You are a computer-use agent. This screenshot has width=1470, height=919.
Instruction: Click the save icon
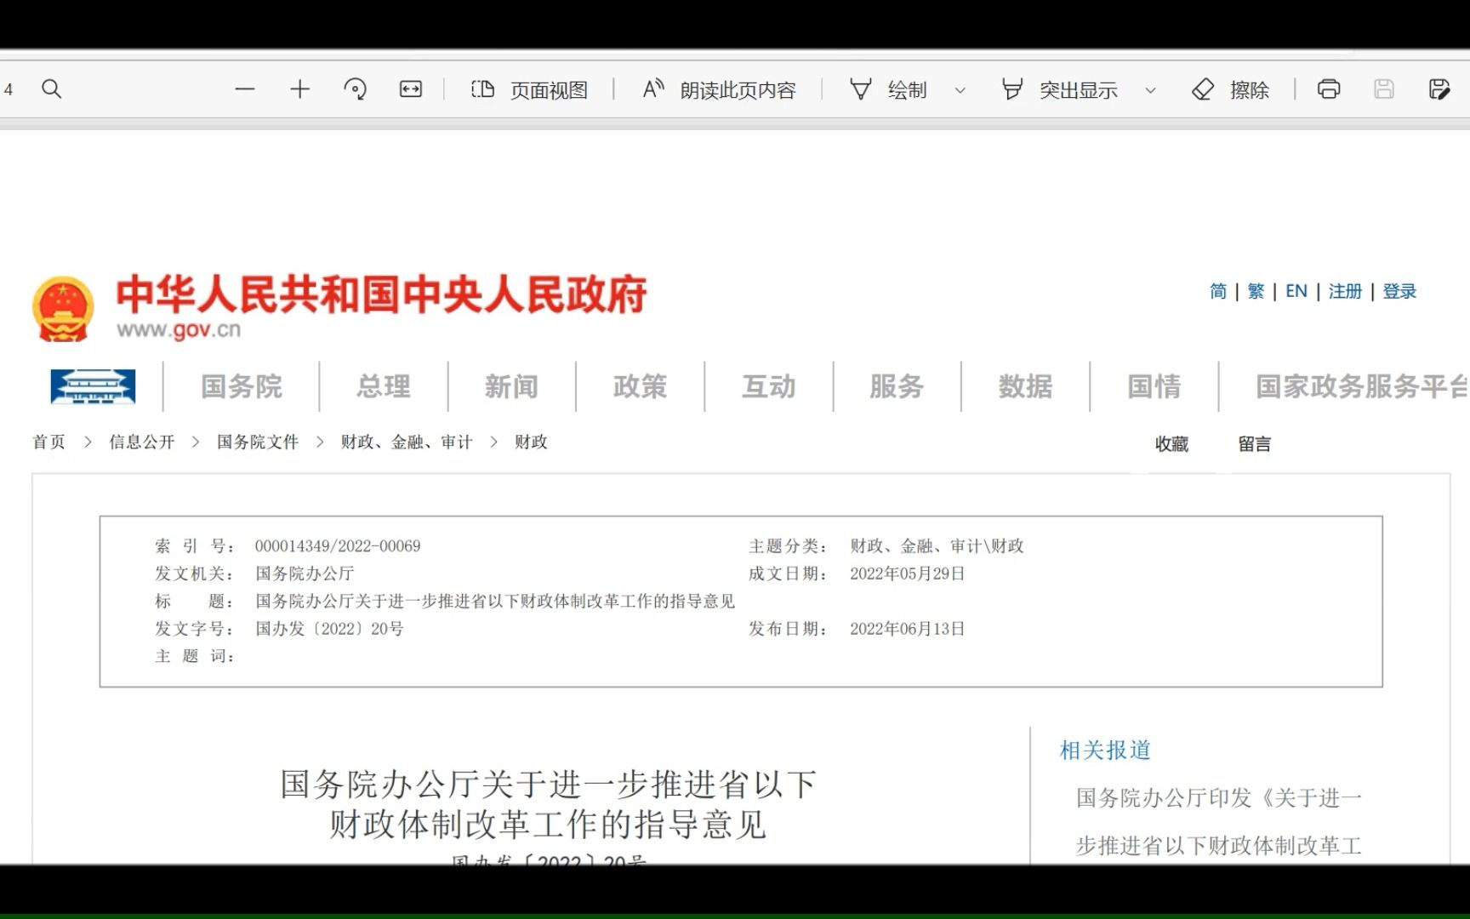pyautogui.click(x=1384, y=89)
